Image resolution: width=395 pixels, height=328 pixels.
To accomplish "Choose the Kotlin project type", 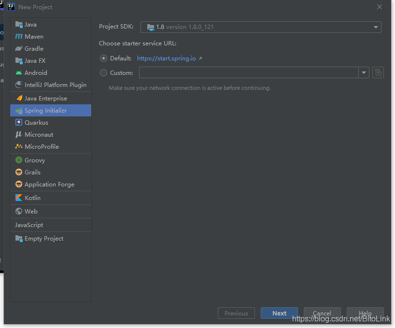I will tap(51, 198).
